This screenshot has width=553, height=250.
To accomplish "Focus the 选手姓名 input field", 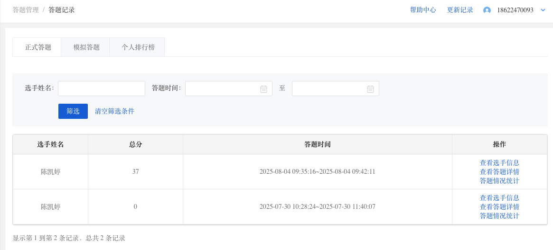I will coord(102,89).
